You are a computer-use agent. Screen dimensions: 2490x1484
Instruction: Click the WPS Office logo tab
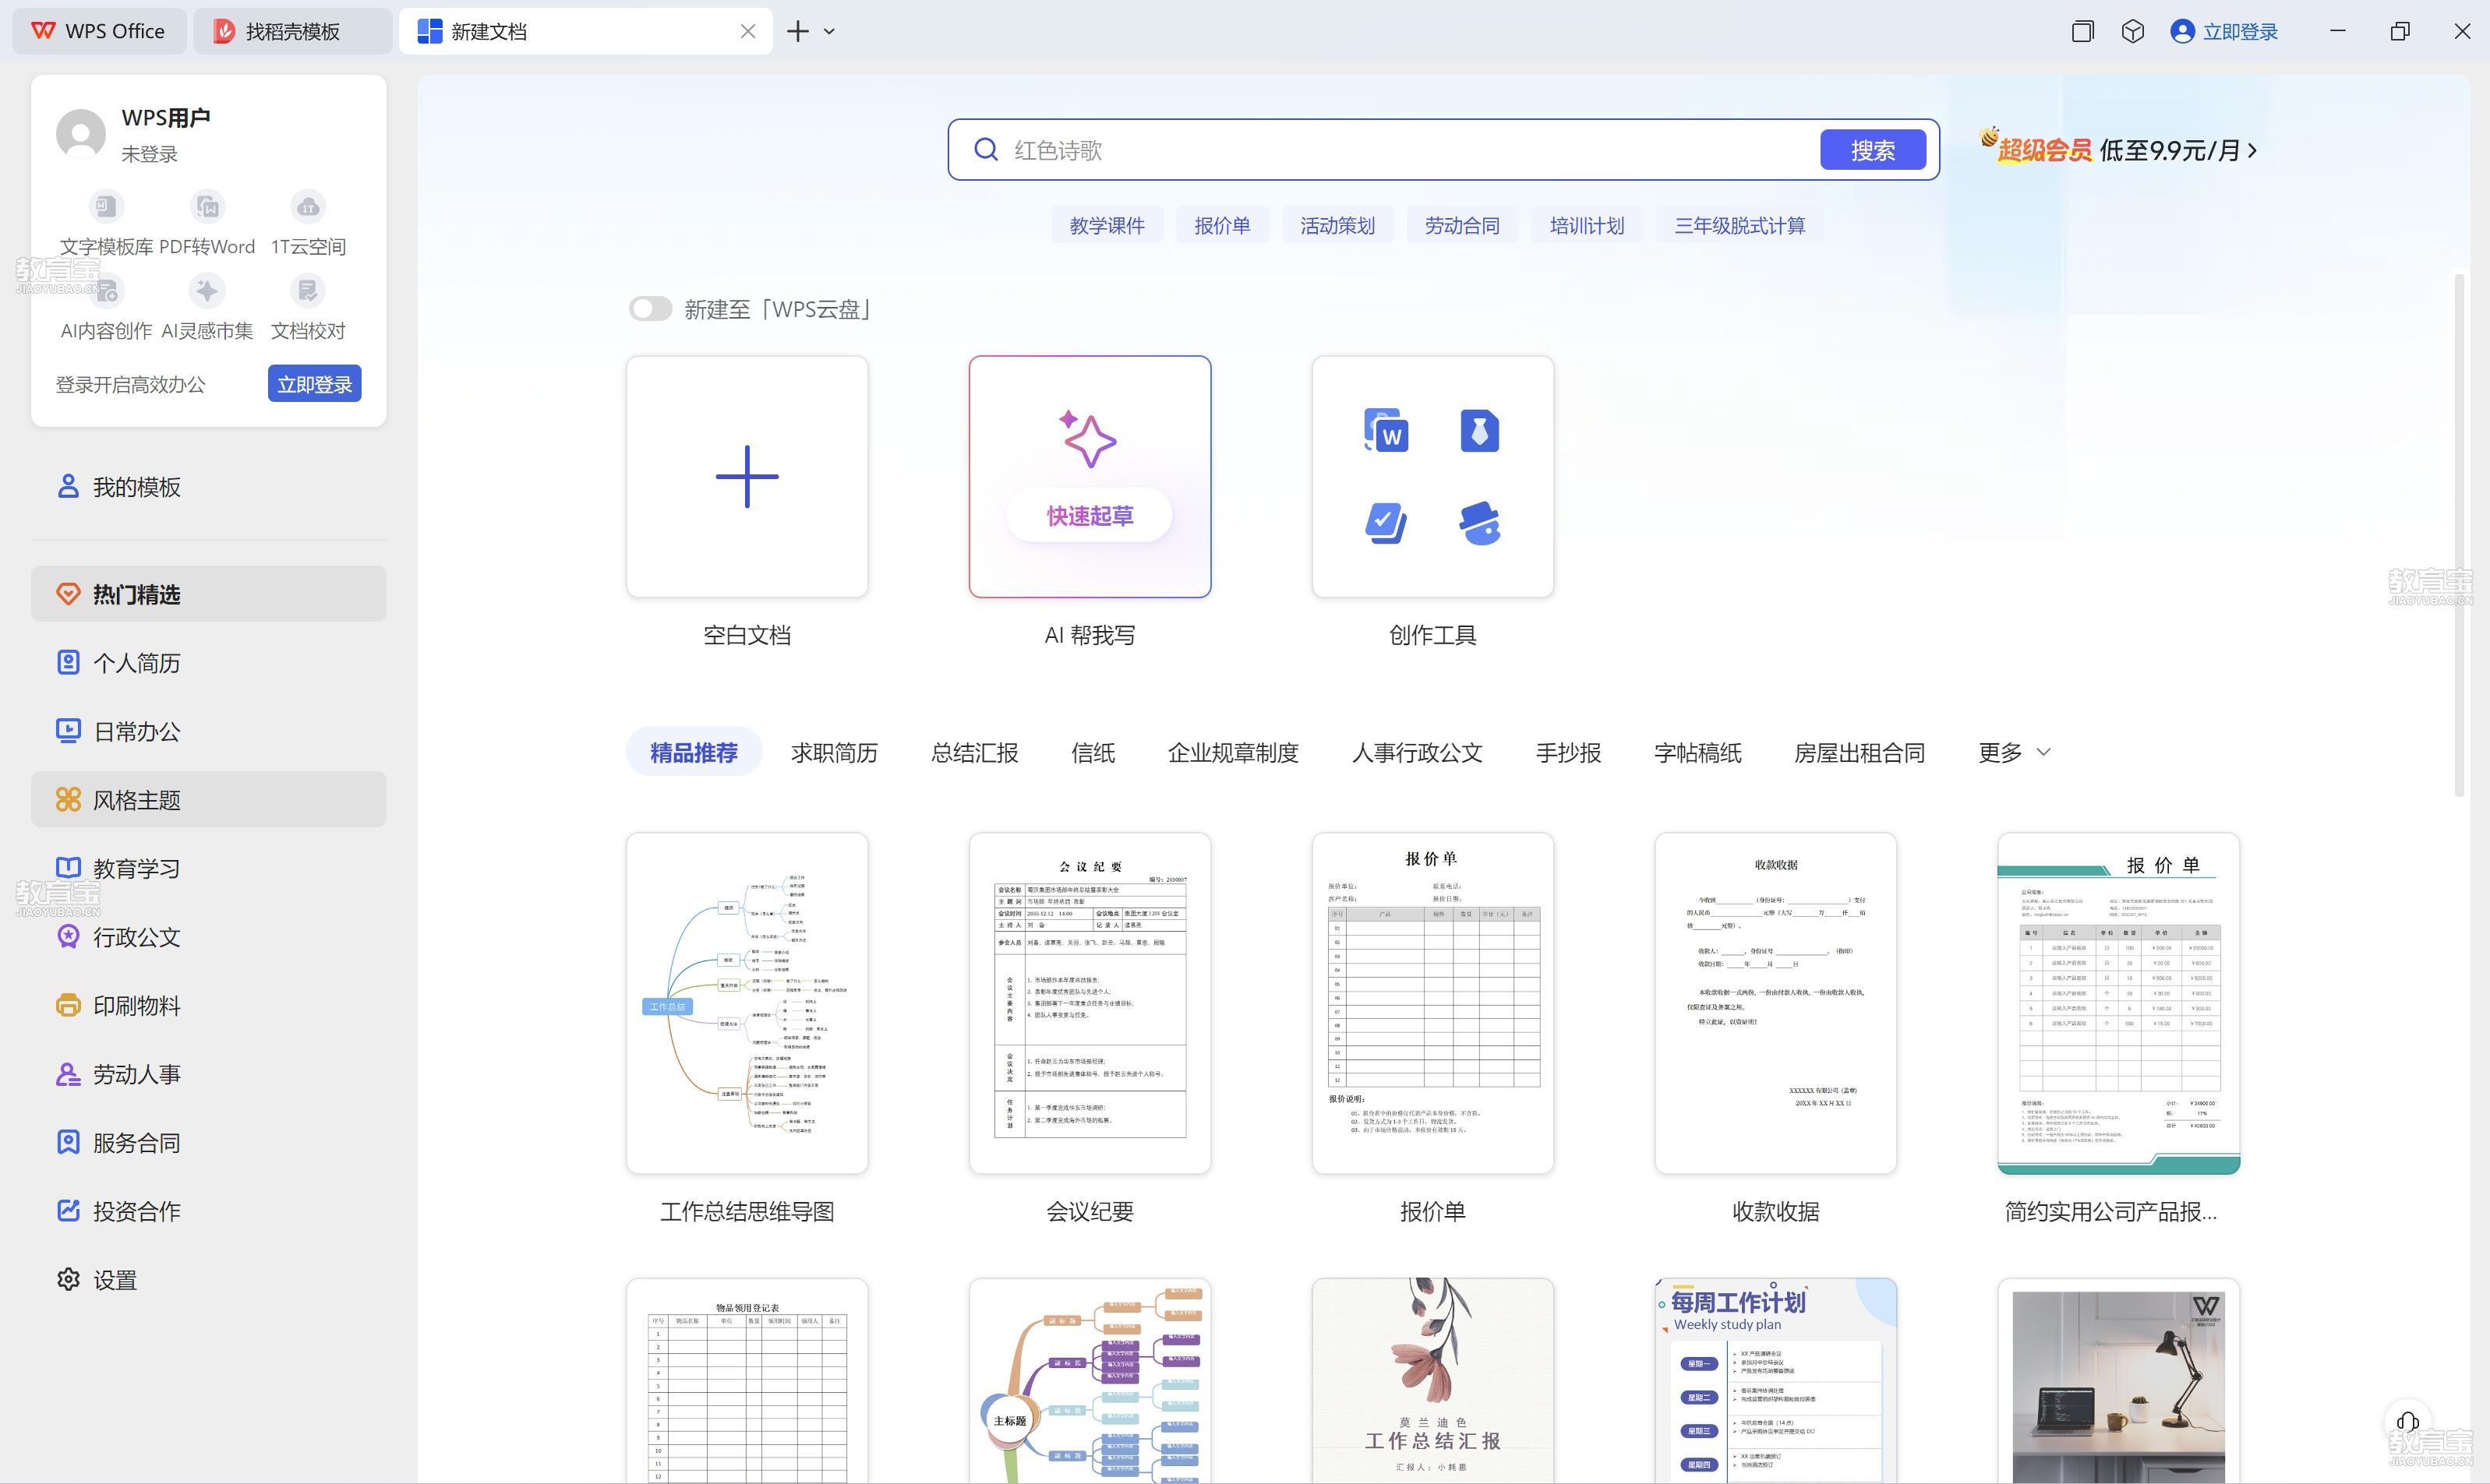click(x=99, y=31)
